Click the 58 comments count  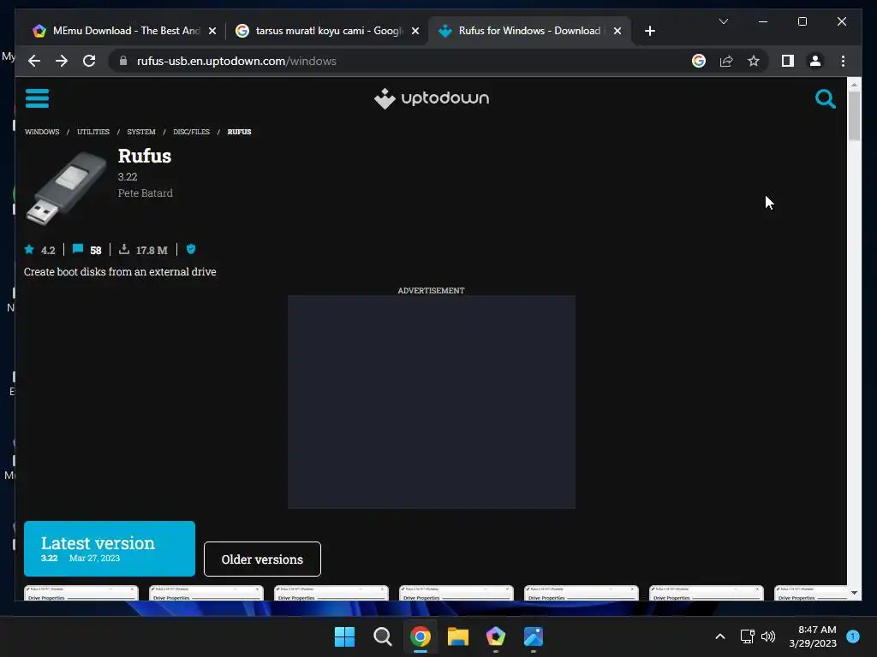click(96, 251)
